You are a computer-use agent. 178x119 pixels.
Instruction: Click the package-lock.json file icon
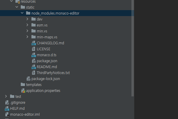[28, 79]
